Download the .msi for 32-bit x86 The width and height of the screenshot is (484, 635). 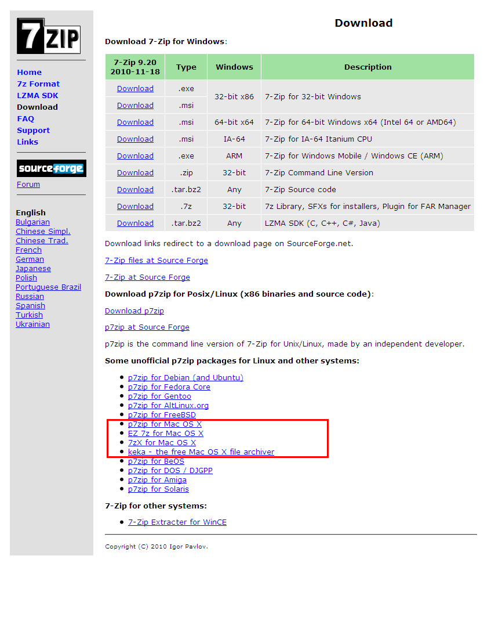135,105
